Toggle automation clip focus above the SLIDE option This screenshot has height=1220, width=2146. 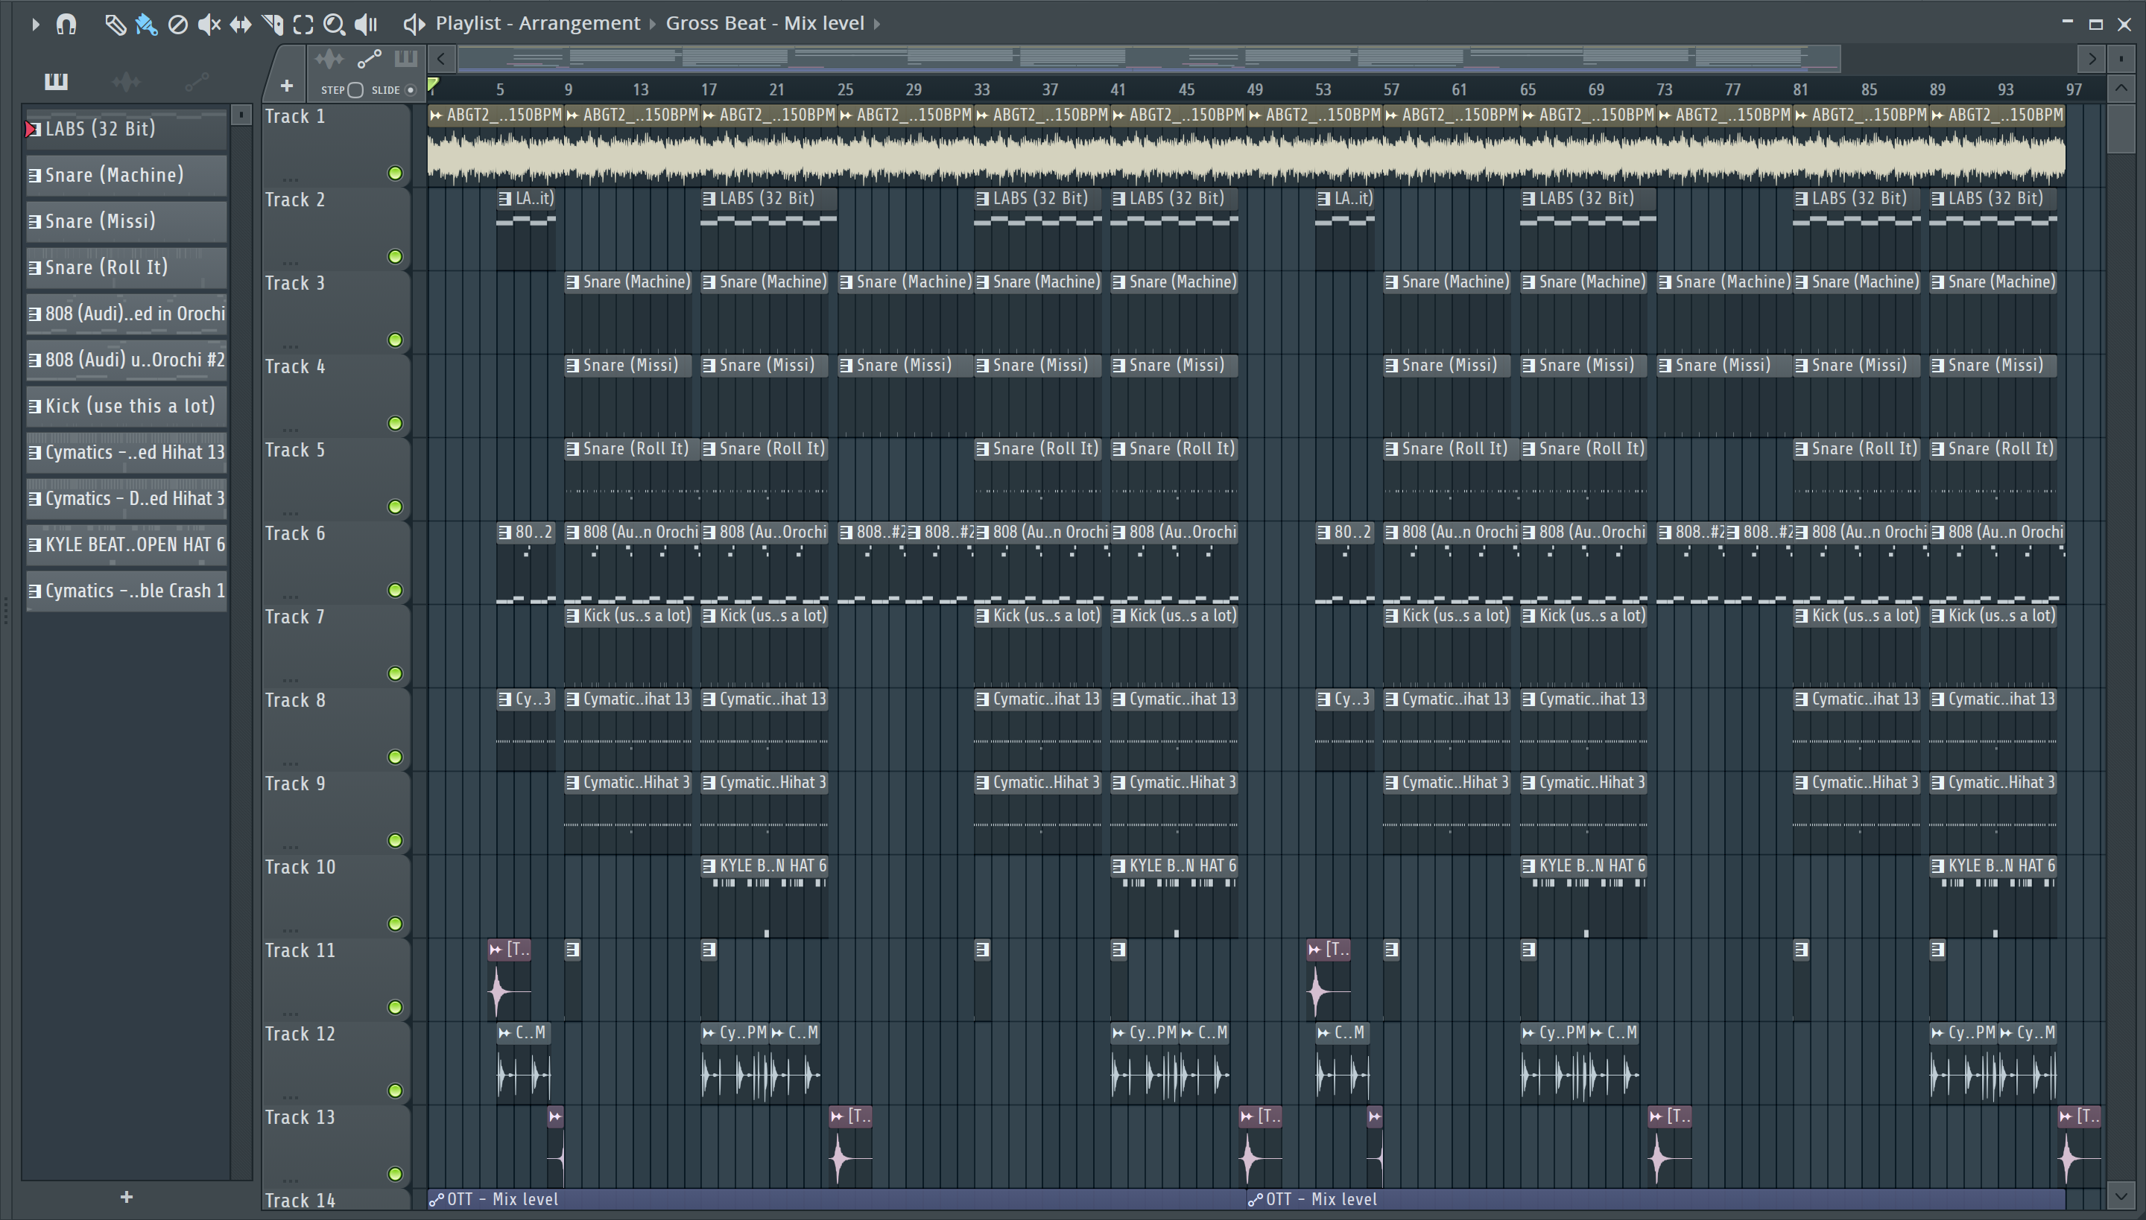(370, 59)
